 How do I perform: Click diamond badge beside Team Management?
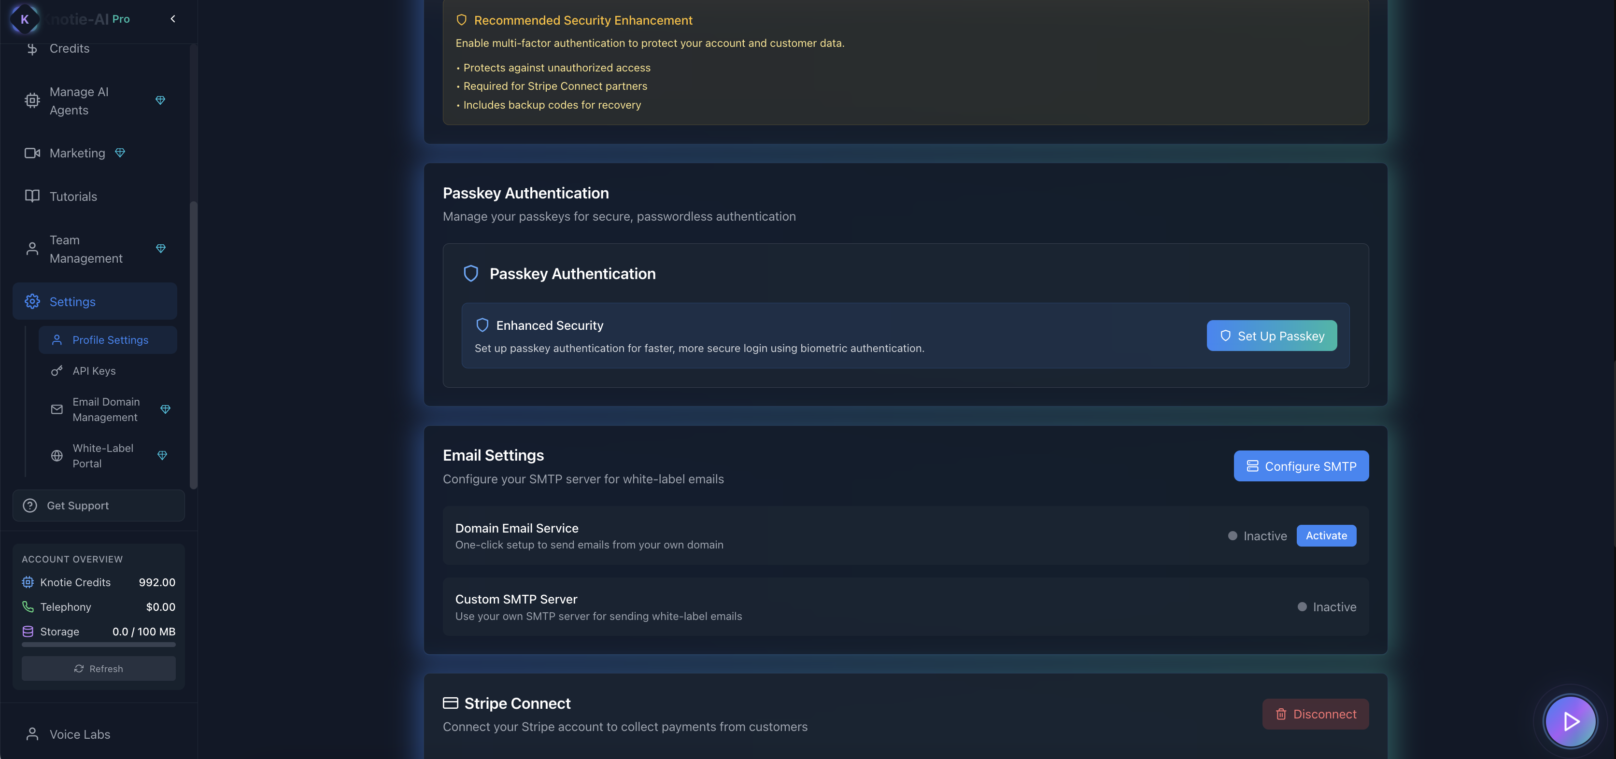(161, 249)
